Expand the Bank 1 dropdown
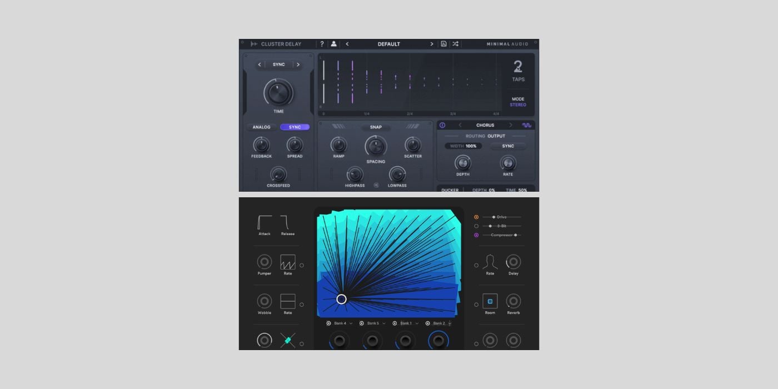 pos(417,323)
